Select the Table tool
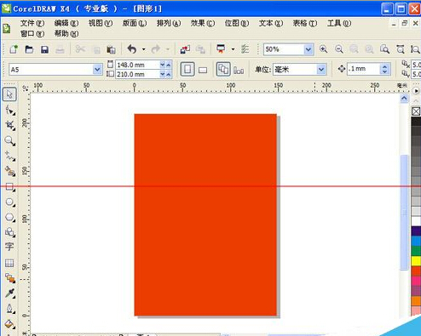Image resolution: width=421 pixels, height=336 pixels. coord(9,263)
